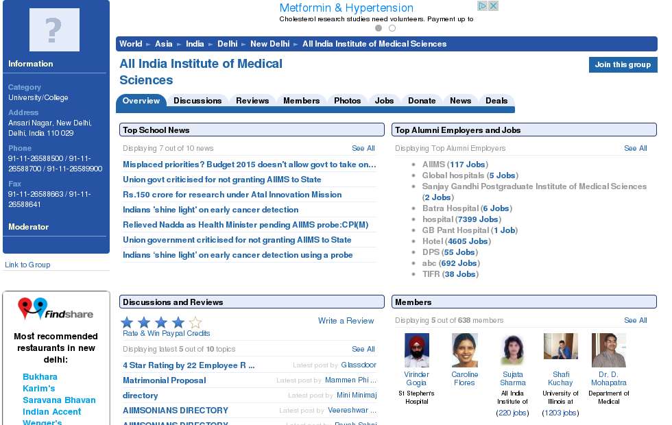Open the Jobs tab
Screen dimensions: 672x425
[384, 101]
